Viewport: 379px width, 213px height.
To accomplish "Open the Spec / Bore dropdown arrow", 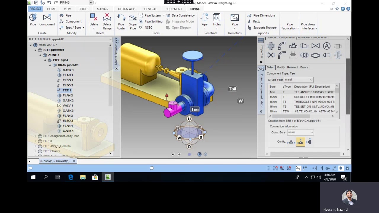I will coord(83,28).
